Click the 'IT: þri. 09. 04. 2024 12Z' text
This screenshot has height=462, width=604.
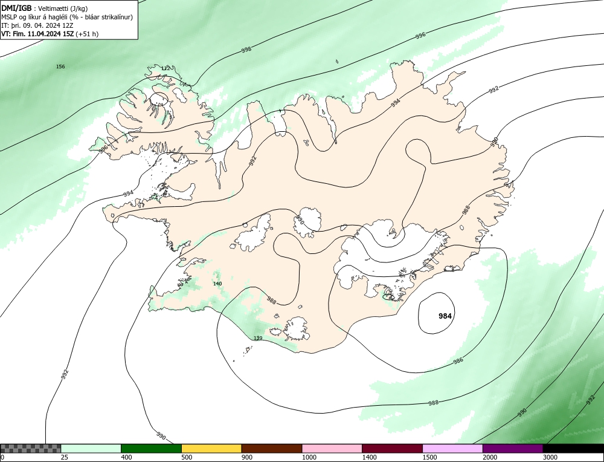(x=37, y=25)
